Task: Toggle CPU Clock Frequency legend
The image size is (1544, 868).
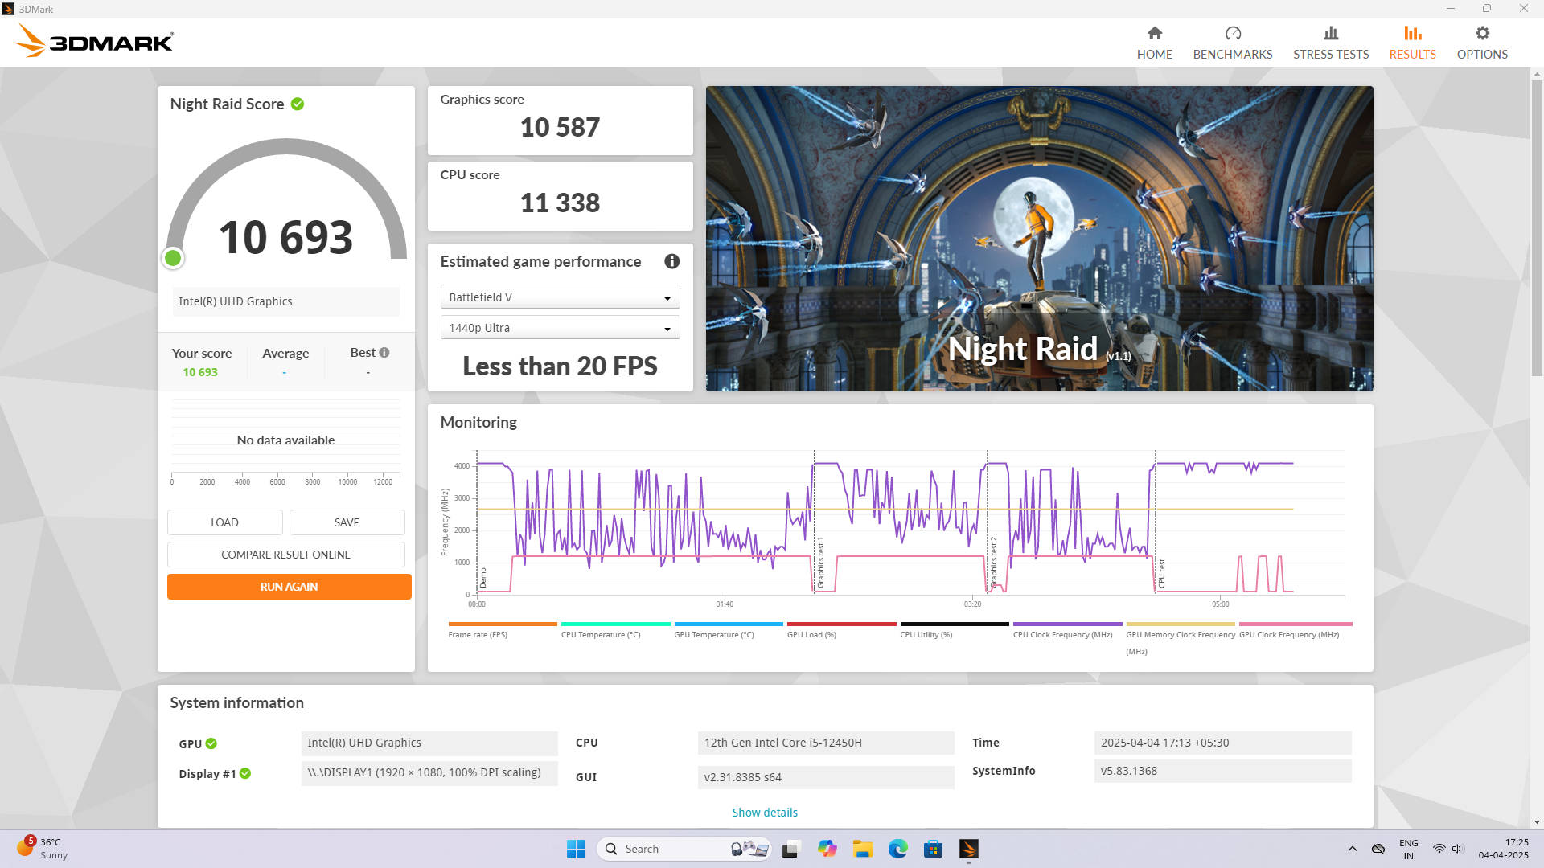Action: point(1067,630)
